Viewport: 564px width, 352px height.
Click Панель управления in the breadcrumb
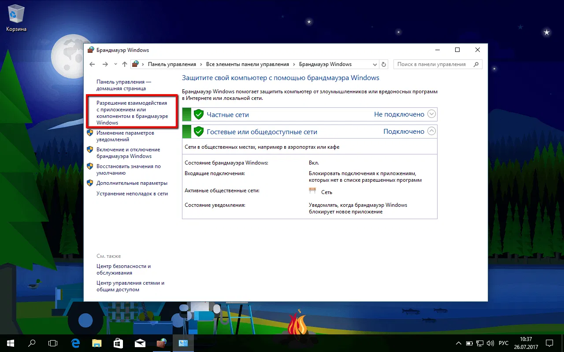click(x=172, y=64)
